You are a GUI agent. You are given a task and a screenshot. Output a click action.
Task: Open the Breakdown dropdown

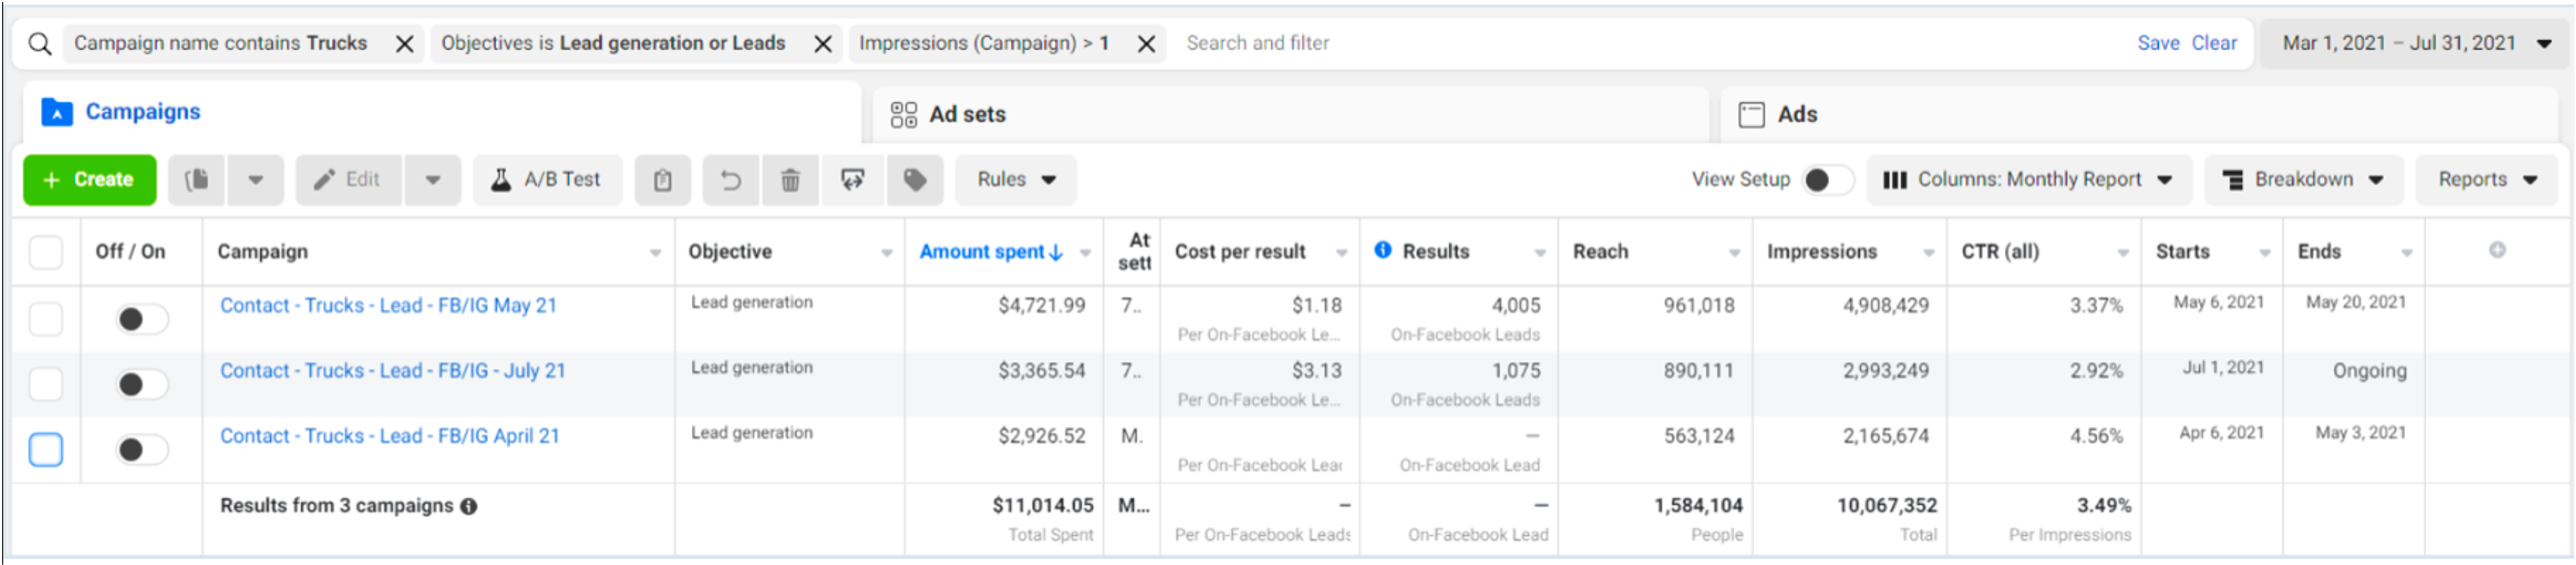point(2303,180)
